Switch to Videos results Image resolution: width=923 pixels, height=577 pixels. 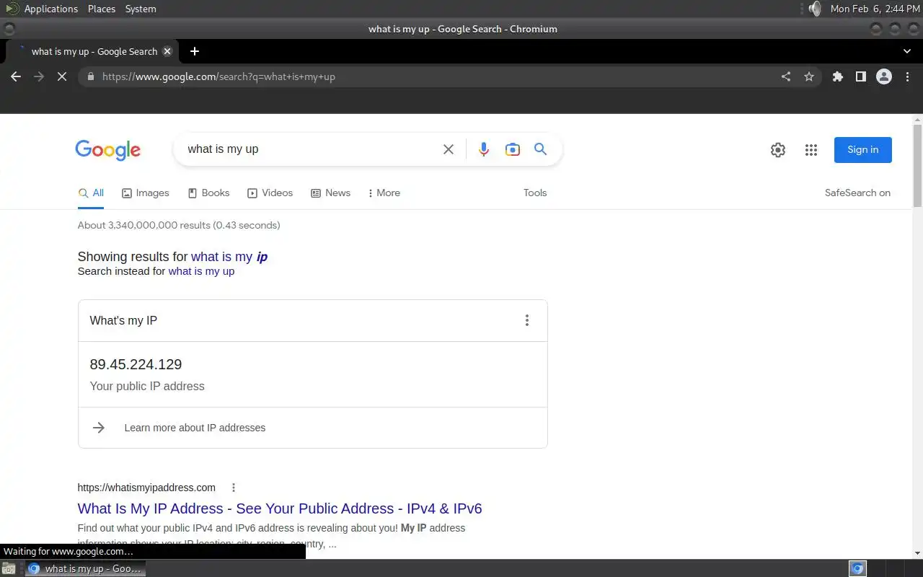coord(270,193)
